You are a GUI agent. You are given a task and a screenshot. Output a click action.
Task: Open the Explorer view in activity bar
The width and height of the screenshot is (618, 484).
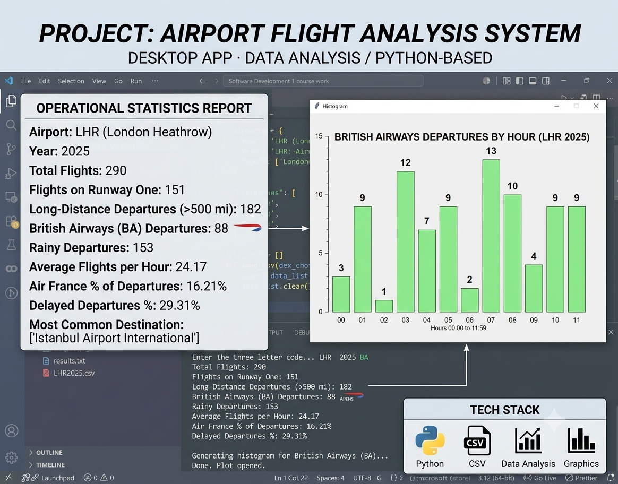point(11,101)
